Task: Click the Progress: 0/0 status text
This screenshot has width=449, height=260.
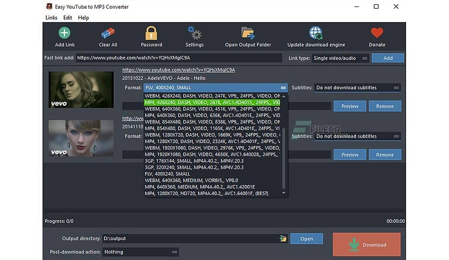Action: [59, 221]
